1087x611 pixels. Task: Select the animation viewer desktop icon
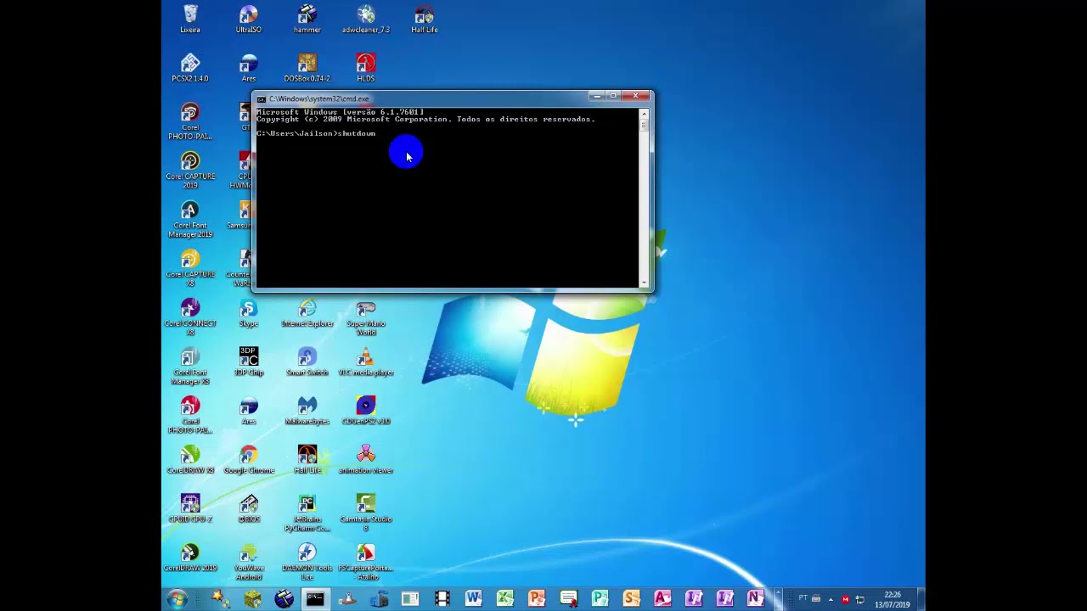point(366,459)
